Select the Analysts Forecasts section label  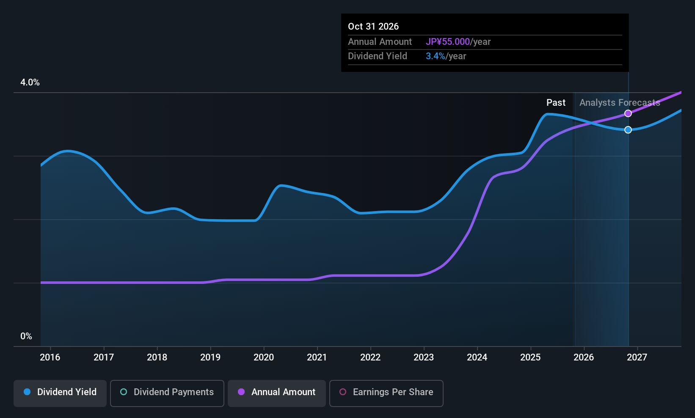click(x=619, y=103)
